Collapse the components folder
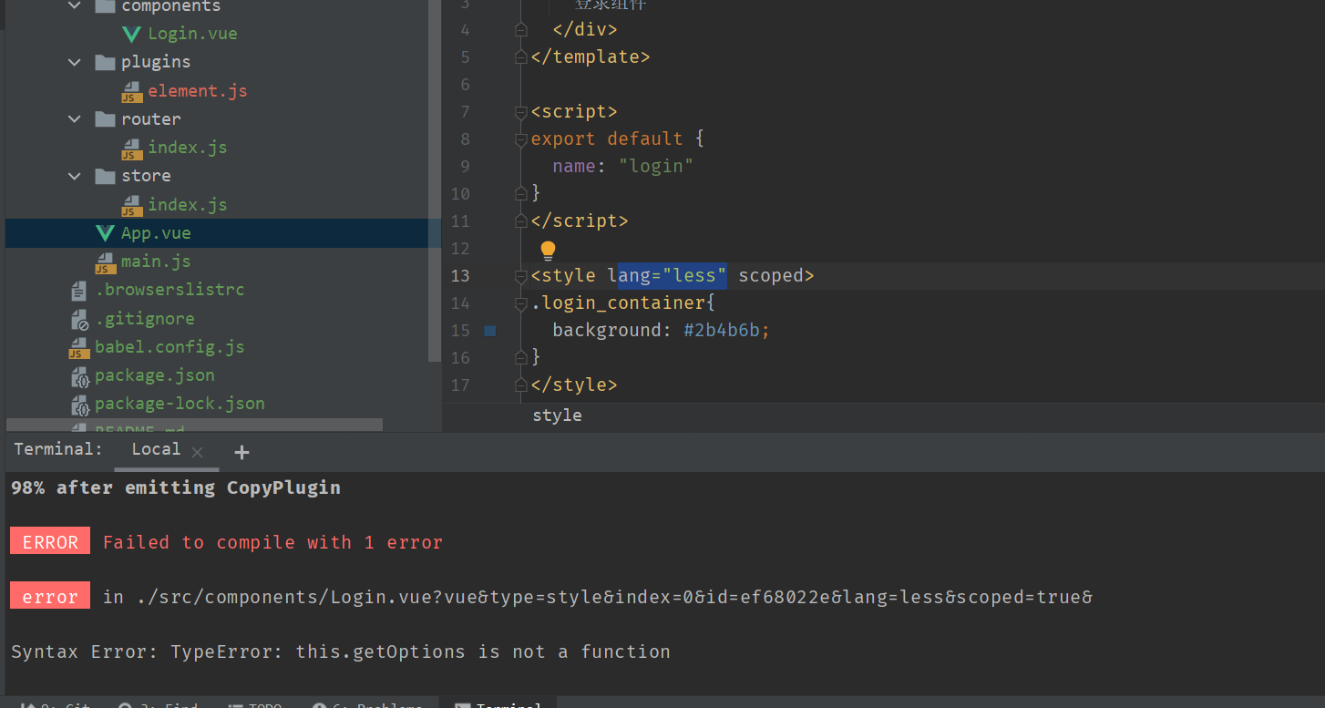This screenshot has width=1325, height=708. point(74,7)
